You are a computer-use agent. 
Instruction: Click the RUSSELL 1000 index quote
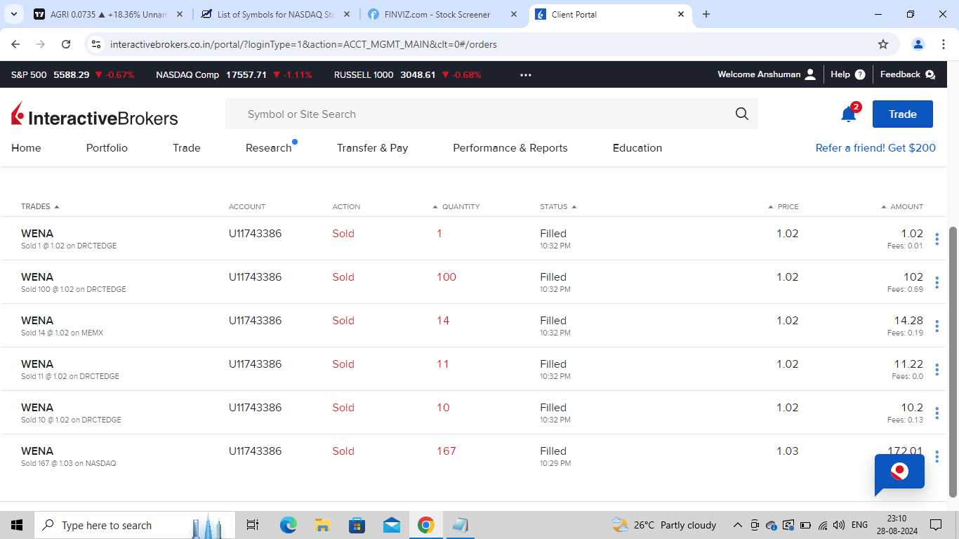[x=407, y=75]
